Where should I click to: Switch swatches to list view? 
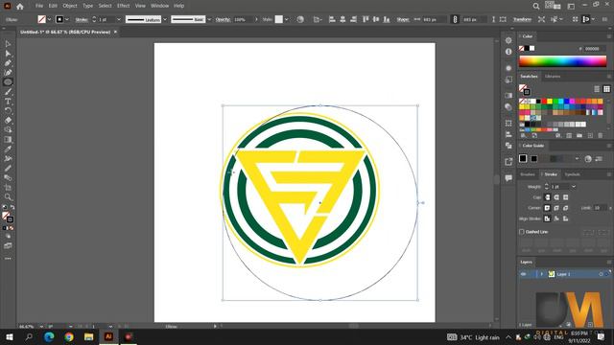597,89
